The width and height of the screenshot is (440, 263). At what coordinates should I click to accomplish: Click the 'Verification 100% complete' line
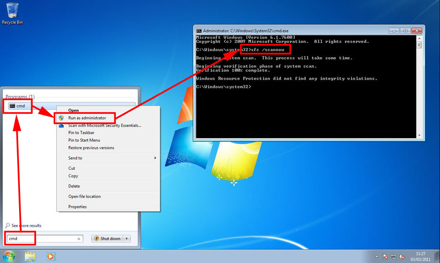[233, 70]
